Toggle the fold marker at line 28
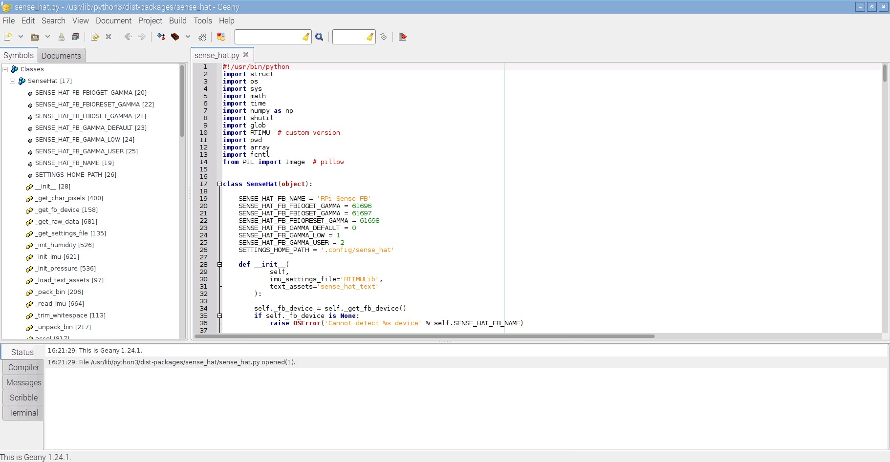Screen dimensions: 890x462 [x=219, y=265]
